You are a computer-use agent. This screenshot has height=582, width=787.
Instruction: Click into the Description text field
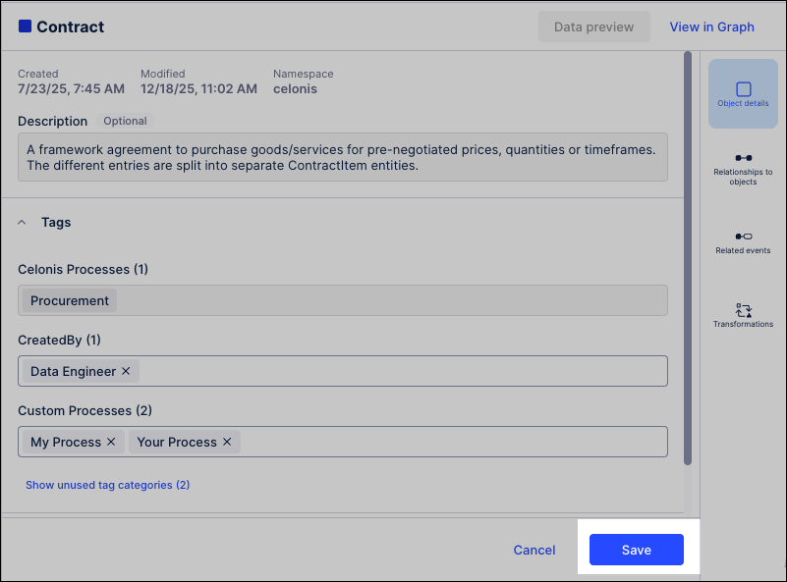342,157
